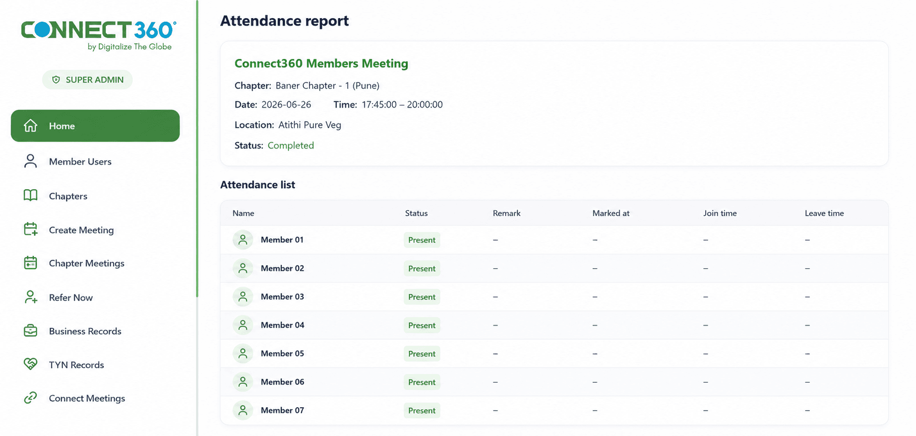Click the Present status badge for Member 07
Screen dimensions: 916x436
point(422,411)
